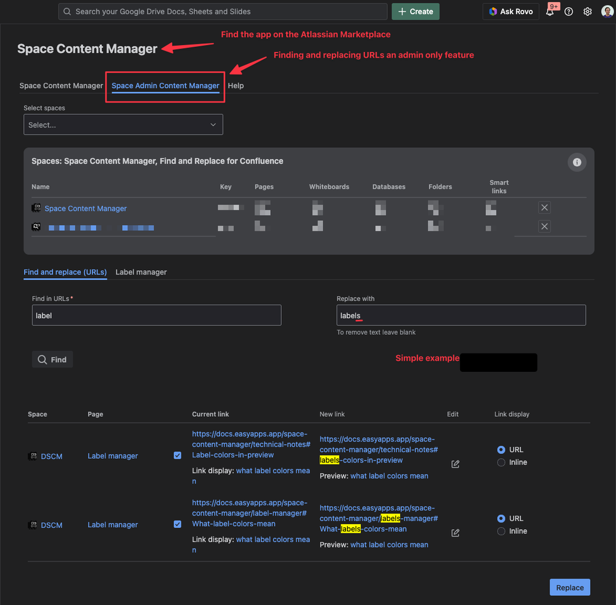Select Find and replace (URLs) tab
Viewport: 616px width, 605px height.
click(65, 272)
